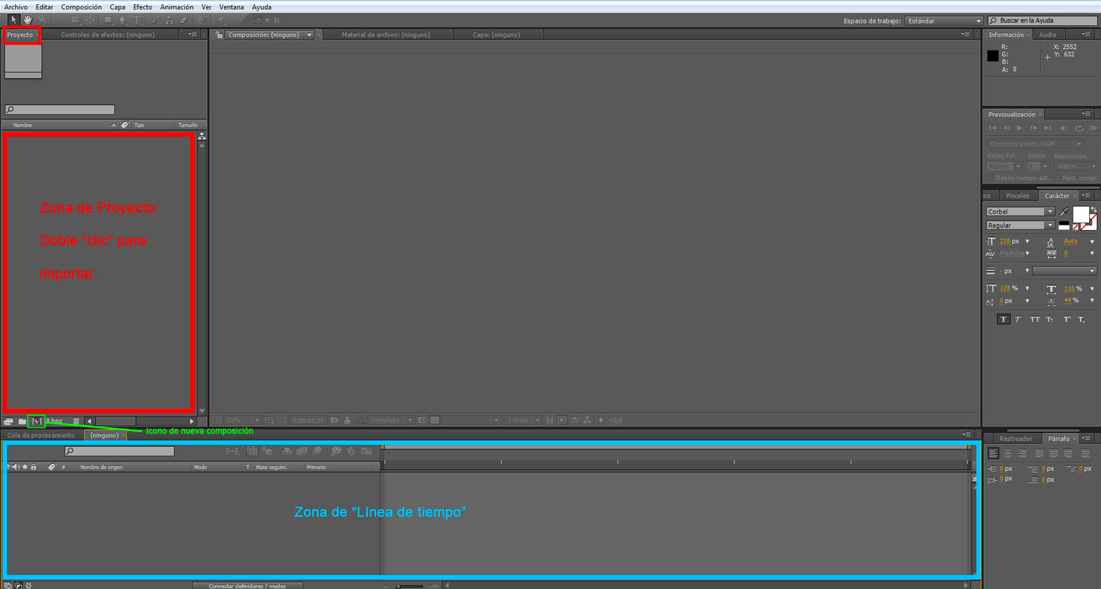Click the interpret footage icon
1101x589 pixels.
[x=8, y=421]
